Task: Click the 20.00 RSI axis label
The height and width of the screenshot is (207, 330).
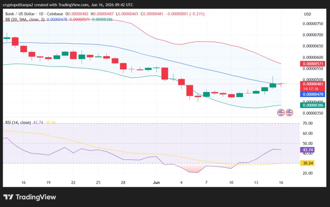Action: tap(307, 173)
